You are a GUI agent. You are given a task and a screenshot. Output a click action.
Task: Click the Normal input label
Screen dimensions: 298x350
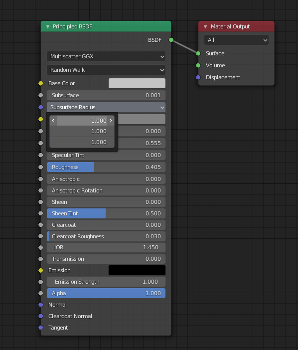point(57,305)
